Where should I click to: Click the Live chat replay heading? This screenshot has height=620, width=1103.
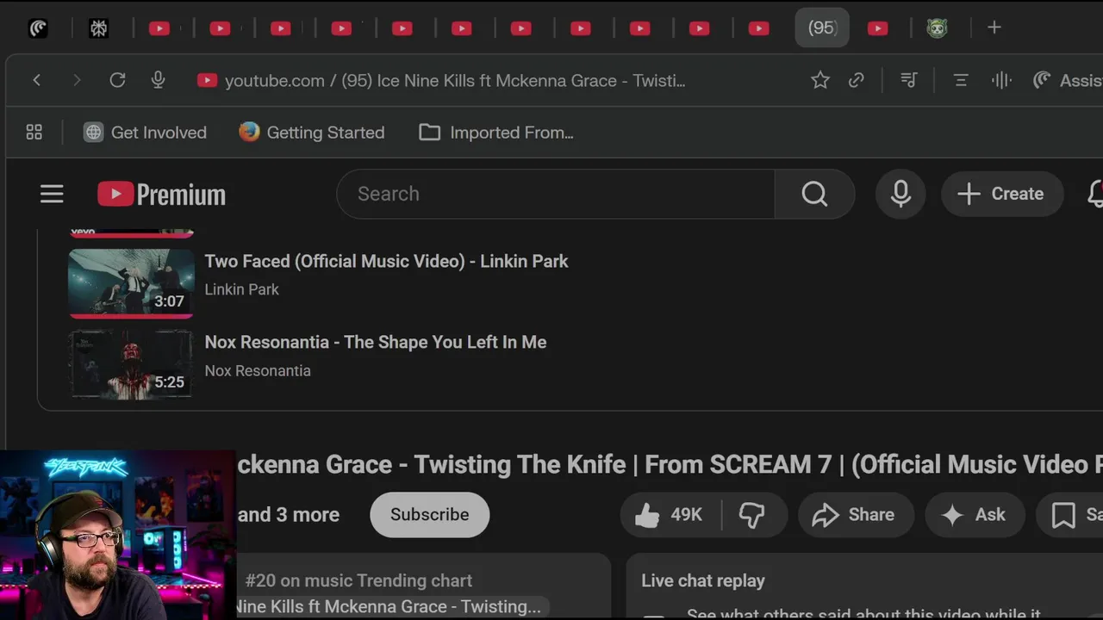703,580
